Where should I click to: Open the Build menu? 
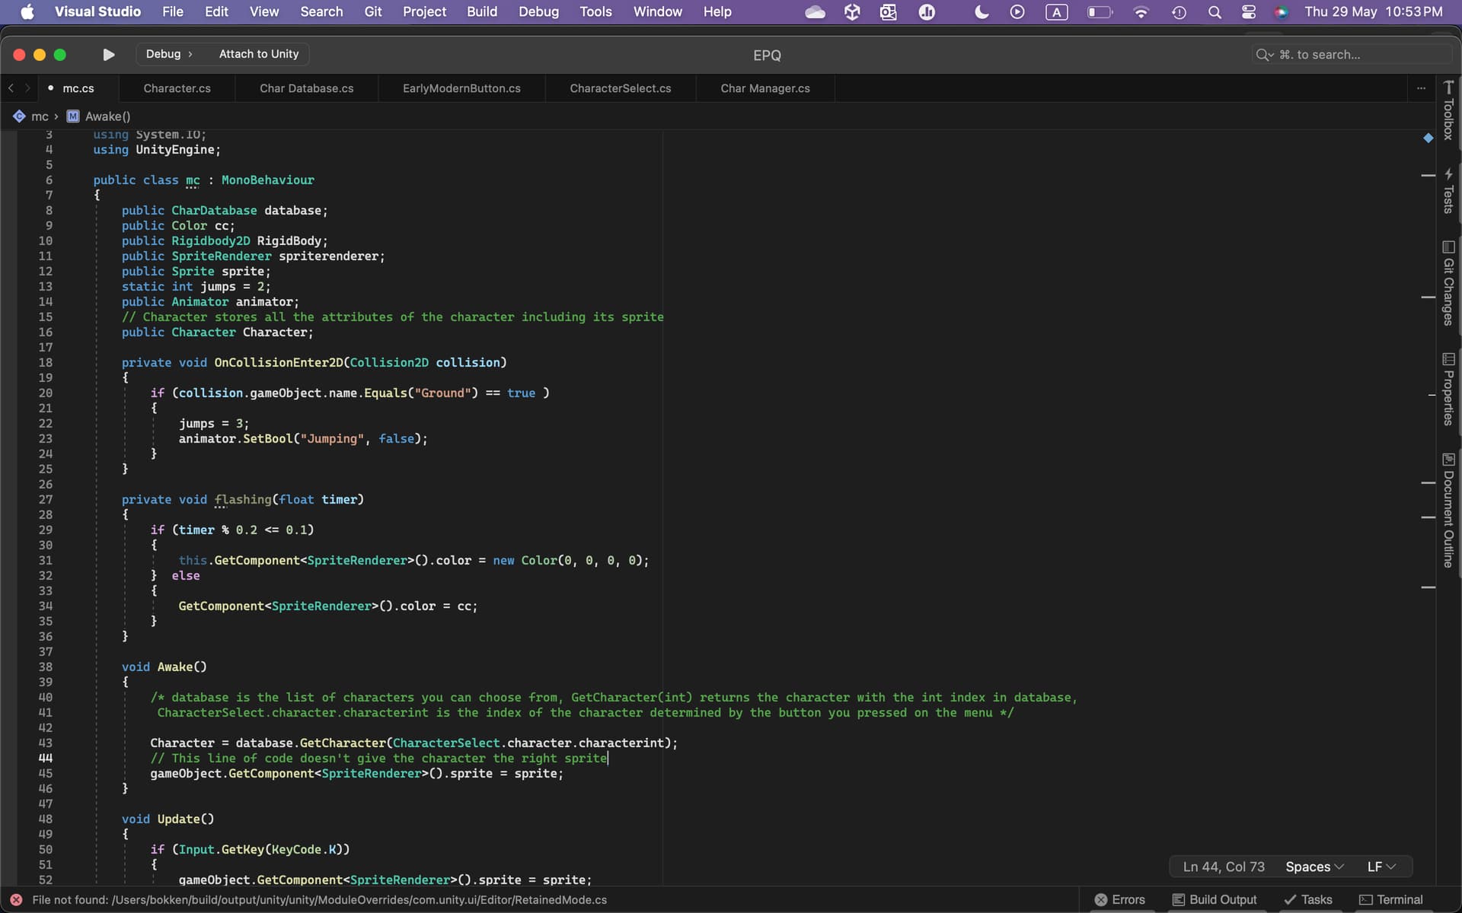[x=481, y=12]
